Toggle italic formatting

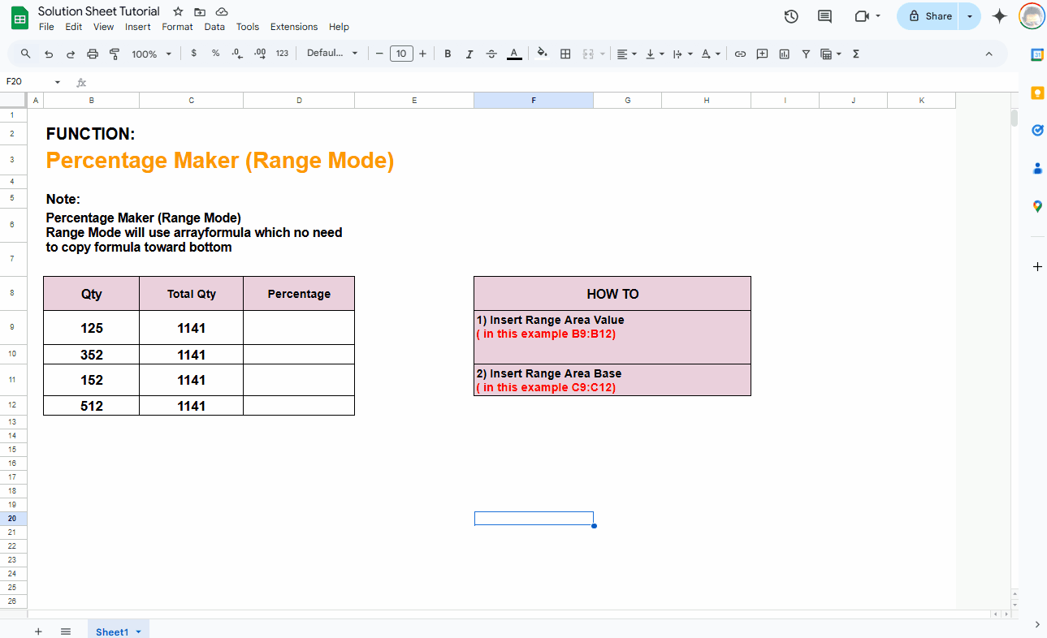(x=469, y=54)
